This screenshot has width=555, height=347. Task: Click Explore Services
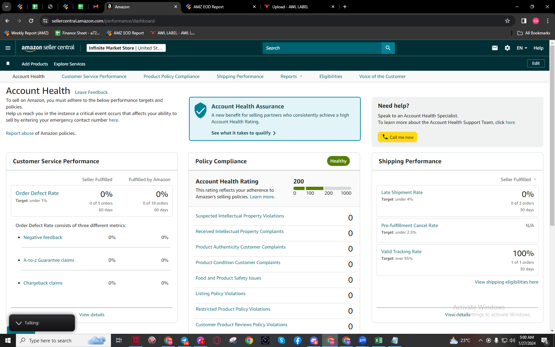coord(69,64)
